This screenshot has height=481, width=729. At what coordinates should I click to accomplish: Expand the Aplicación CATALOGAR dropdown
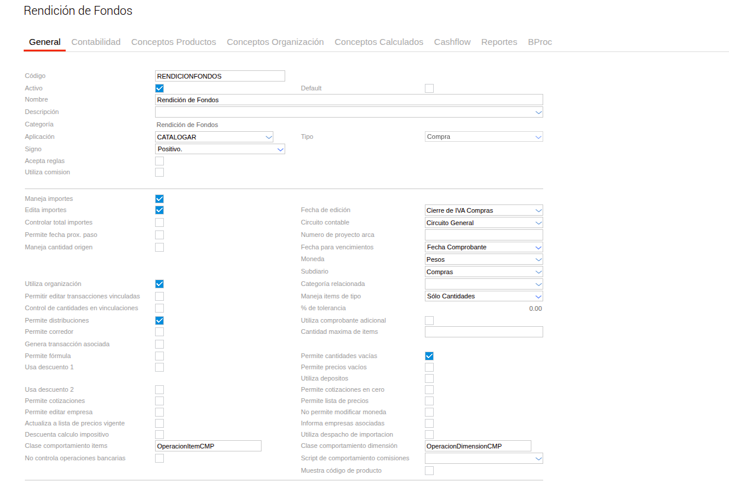(x=214, y=137)
